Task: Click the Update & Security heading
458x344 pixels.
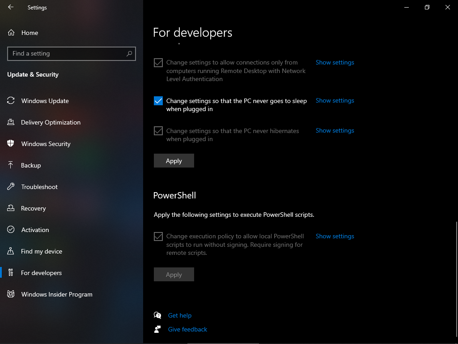Action: click(33, 74)
